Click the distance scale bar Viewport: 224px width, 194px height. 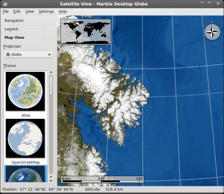click(x=102, y=180)
